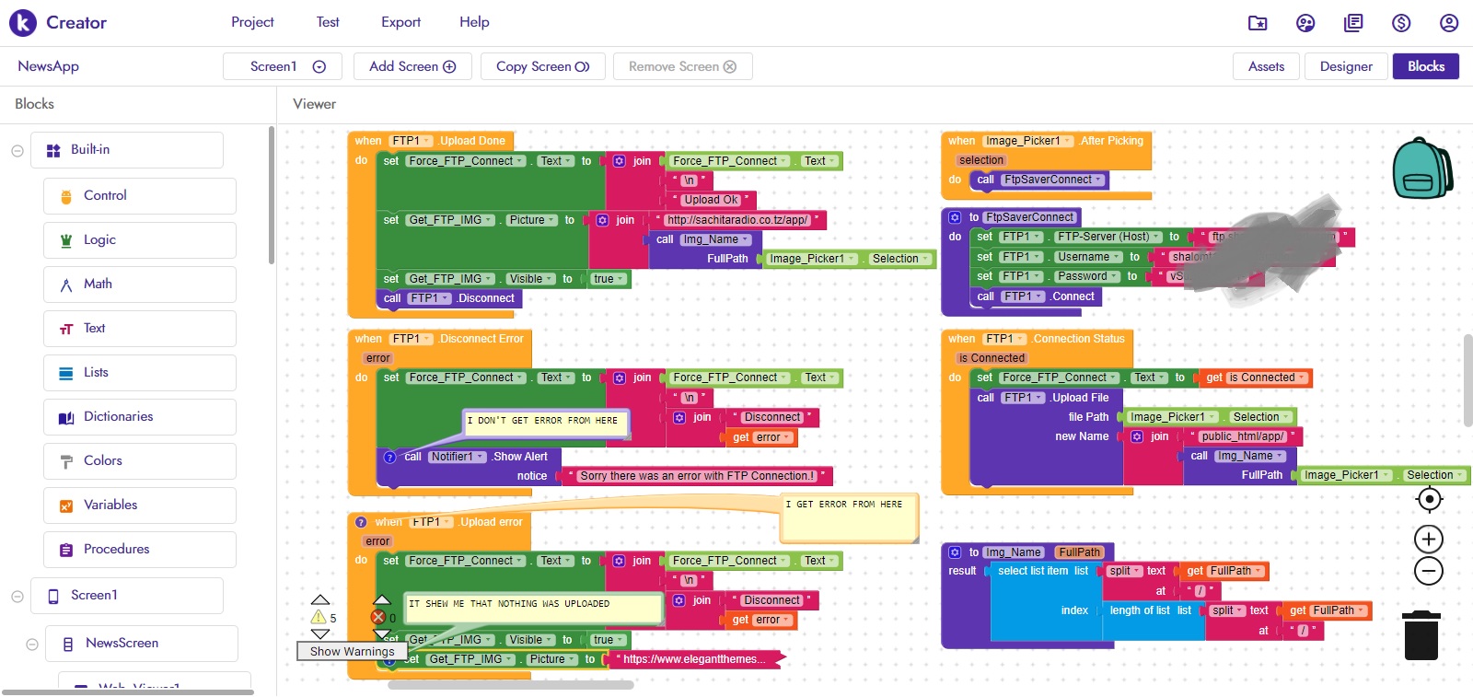Collapse the Built-in tree section
Viewport: 1473px width, 697px height.
[x=17, y=150]
